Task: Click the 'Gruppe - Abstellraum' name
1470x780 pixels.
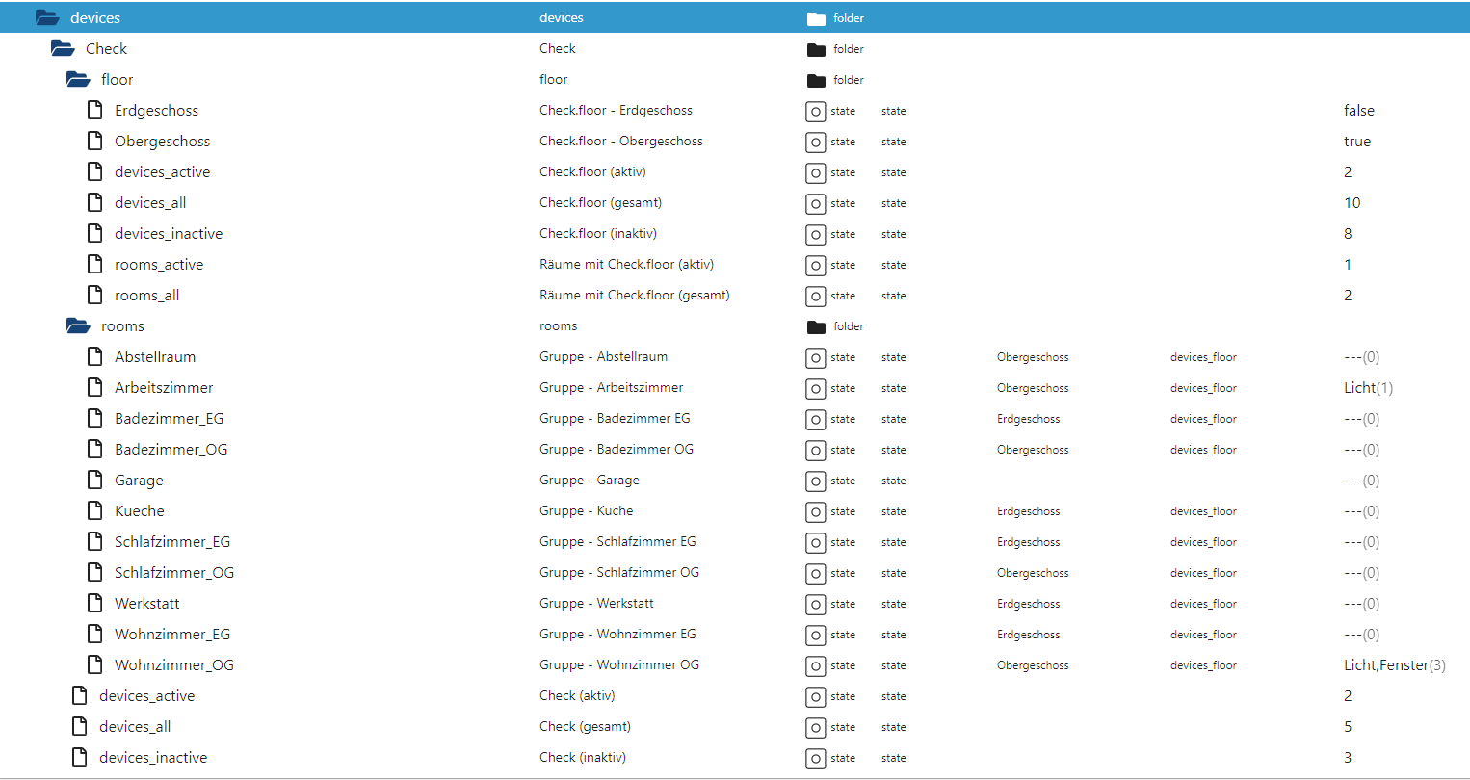Action: (x=603, y=356)
